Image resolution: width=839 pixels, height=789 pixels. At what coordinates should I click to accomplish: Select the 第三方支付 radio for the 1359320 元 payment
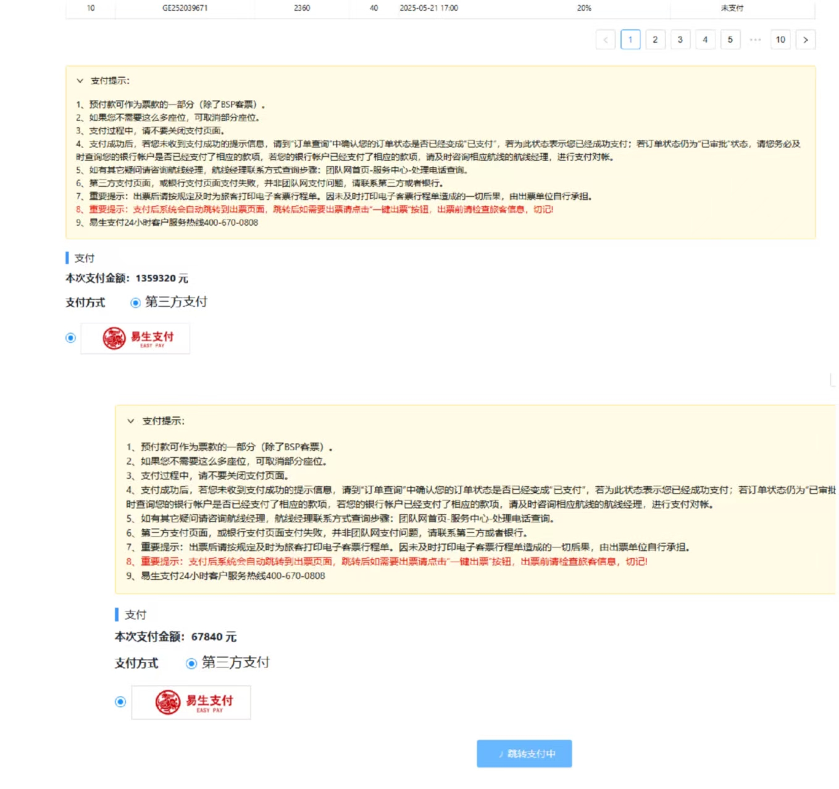click(x=135, y=302)
